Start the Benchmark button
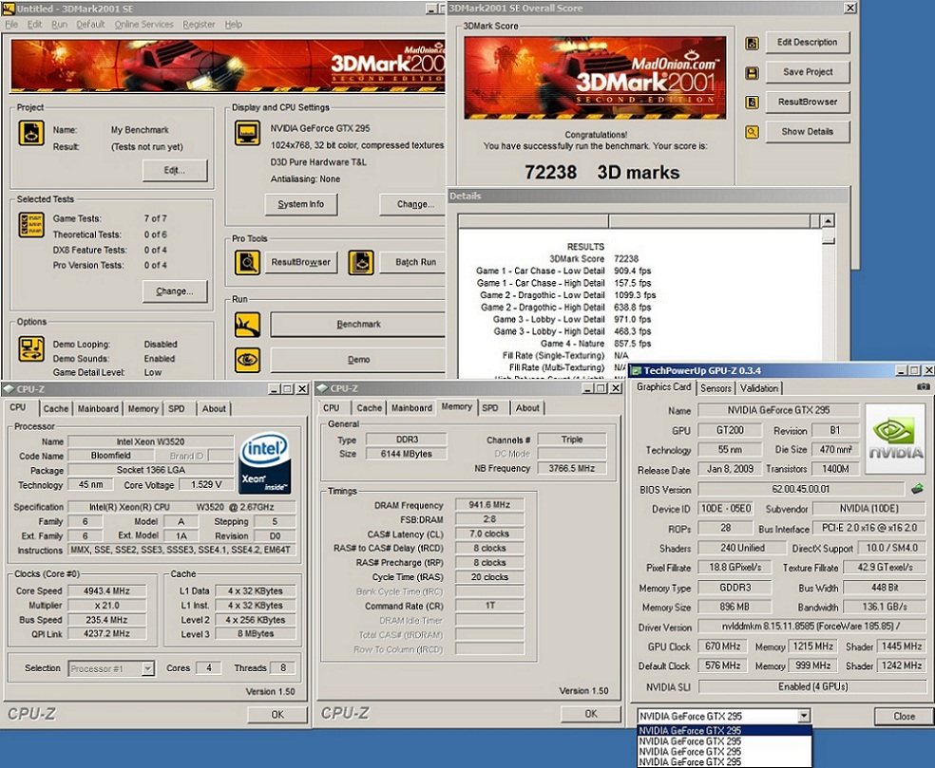The height and width of the screenshot is (768, 935). pos(358,324)
